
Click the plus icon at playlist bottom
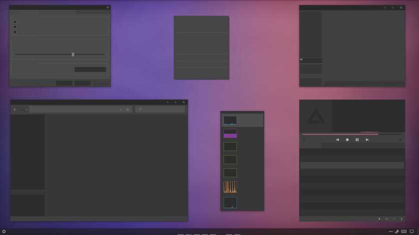(379, 219)
